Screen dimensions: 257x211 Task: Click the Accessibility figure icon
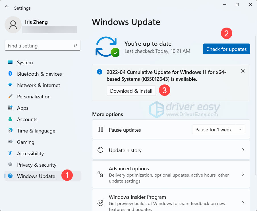[x=11, y=153]
